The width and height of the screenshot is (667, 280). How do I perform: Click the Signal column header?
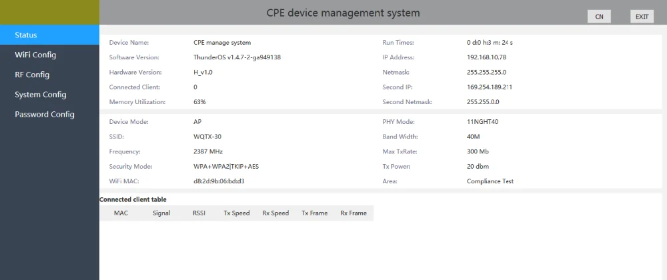coord(161,213)
